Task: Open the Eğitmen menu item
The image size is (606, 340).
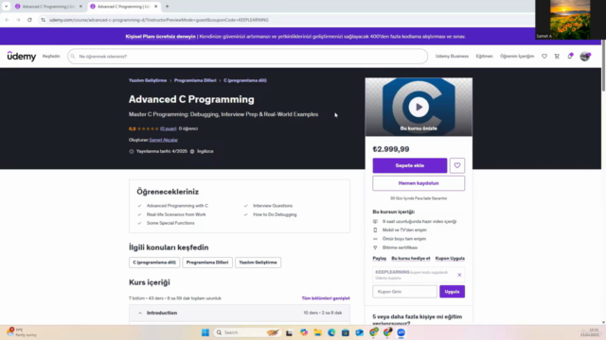Action: coord(484,57)
